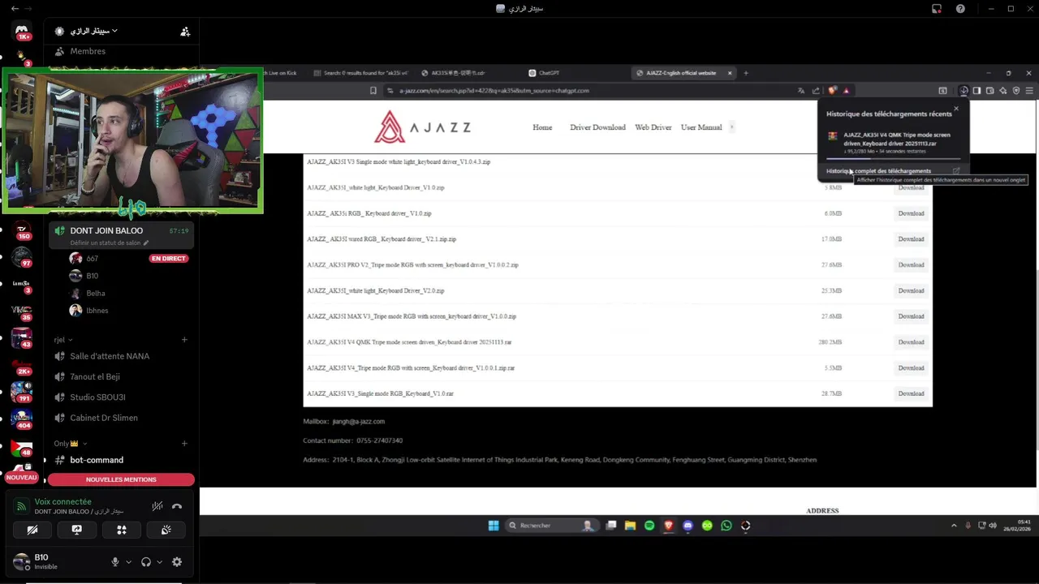The width and height of the screenshot is (1039, 584).
Task: Open the Discord direct messages home icon
Action: pos(22,32)
